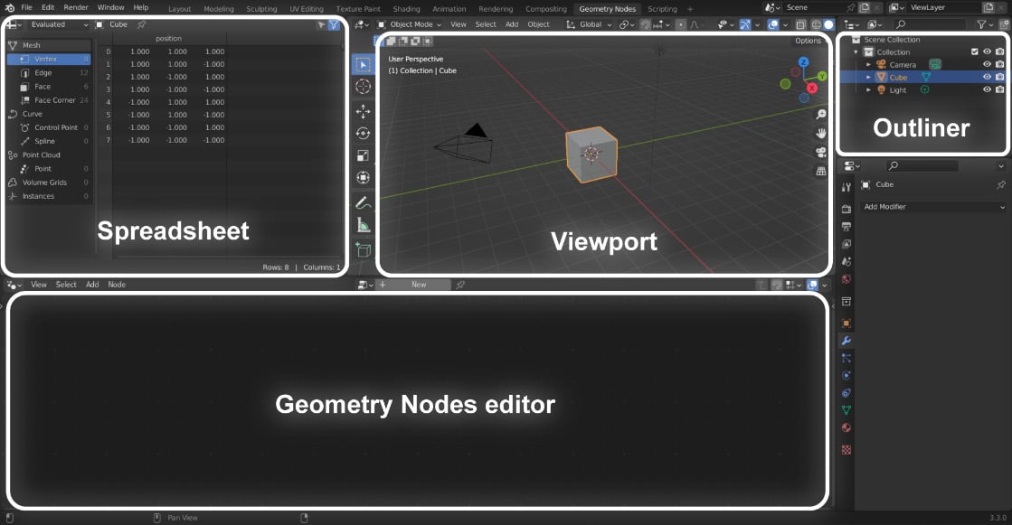Viewport: 1012px width, 525px height.
Task: Open the Particles properties tab
Action: [x=846, y=358]
